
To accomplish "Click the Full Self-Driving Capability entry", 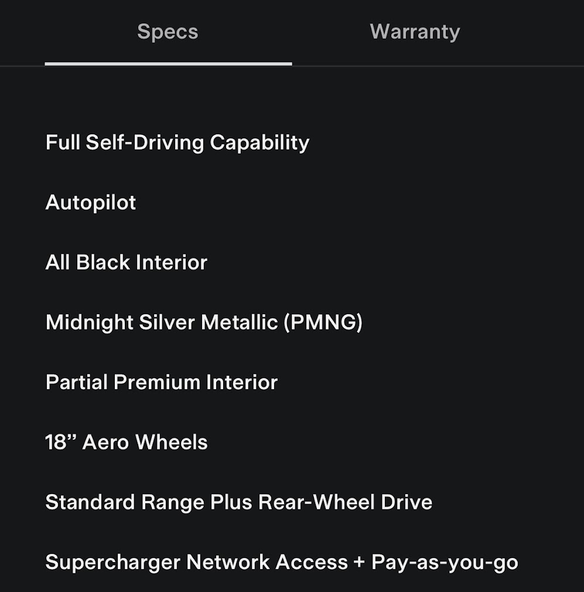I will pyautogui.click(x=177, y=142).
